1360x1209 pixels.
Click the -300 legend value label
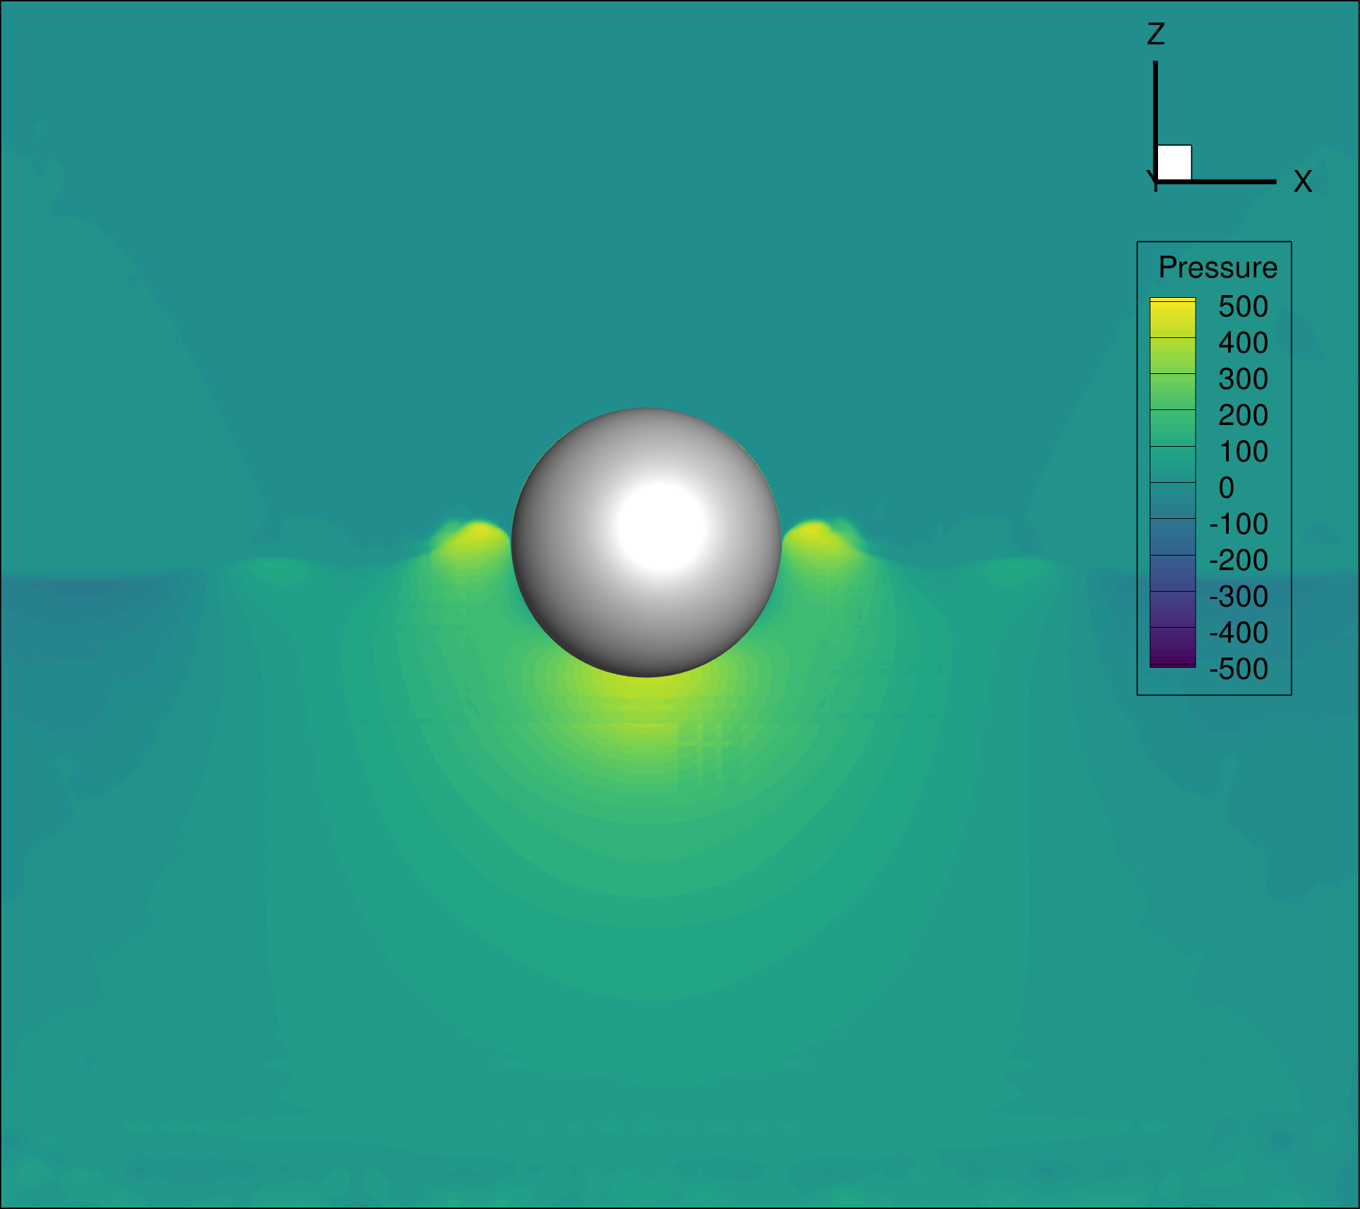pyautogui.click(x=1238, y=596)
